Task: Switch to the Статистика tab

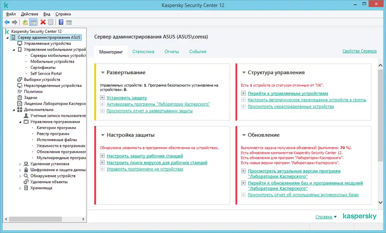Action: coord(143,51)
